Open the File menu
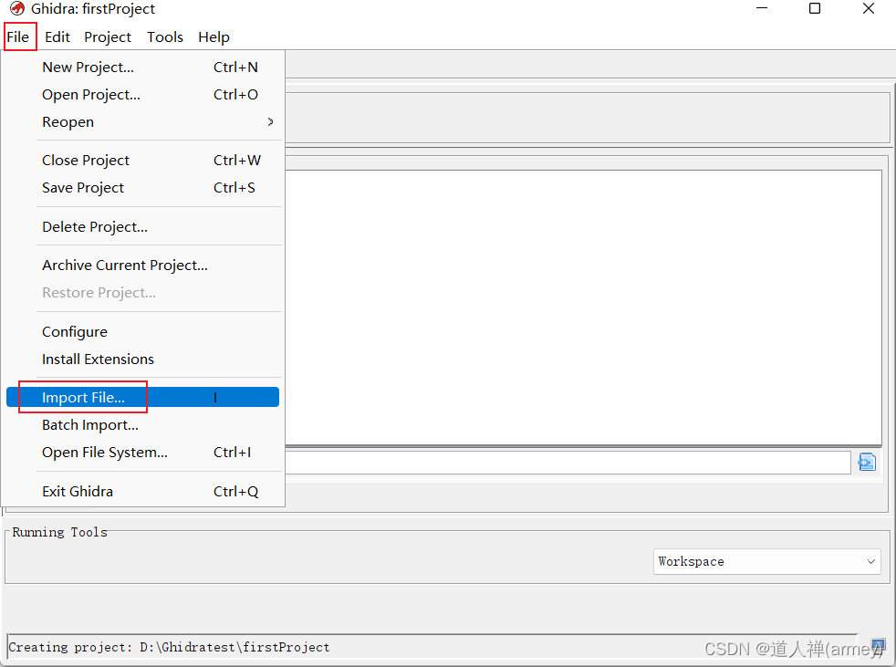Screen dimensions: 896x667 click(18, 37)
